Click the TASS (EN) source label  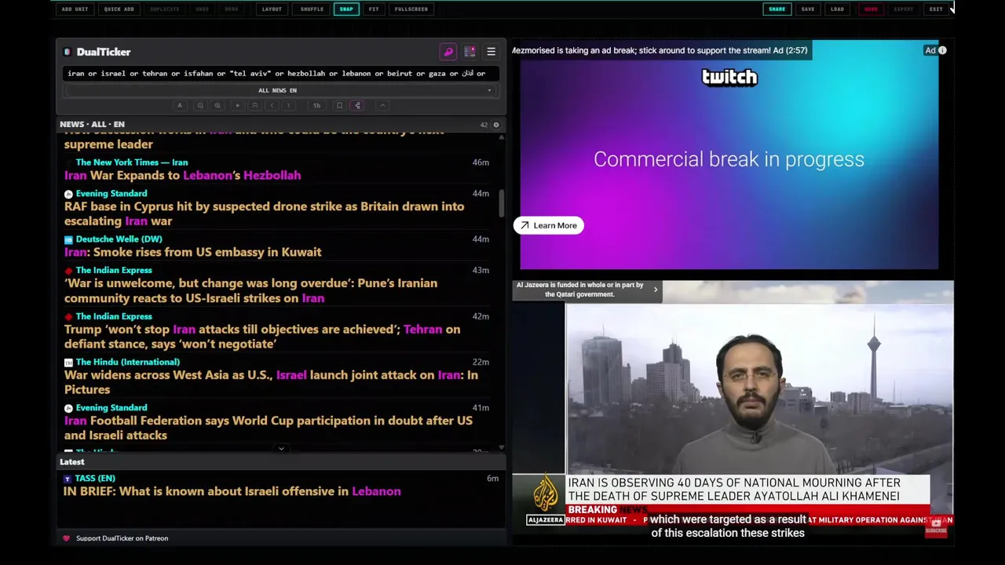95,479
